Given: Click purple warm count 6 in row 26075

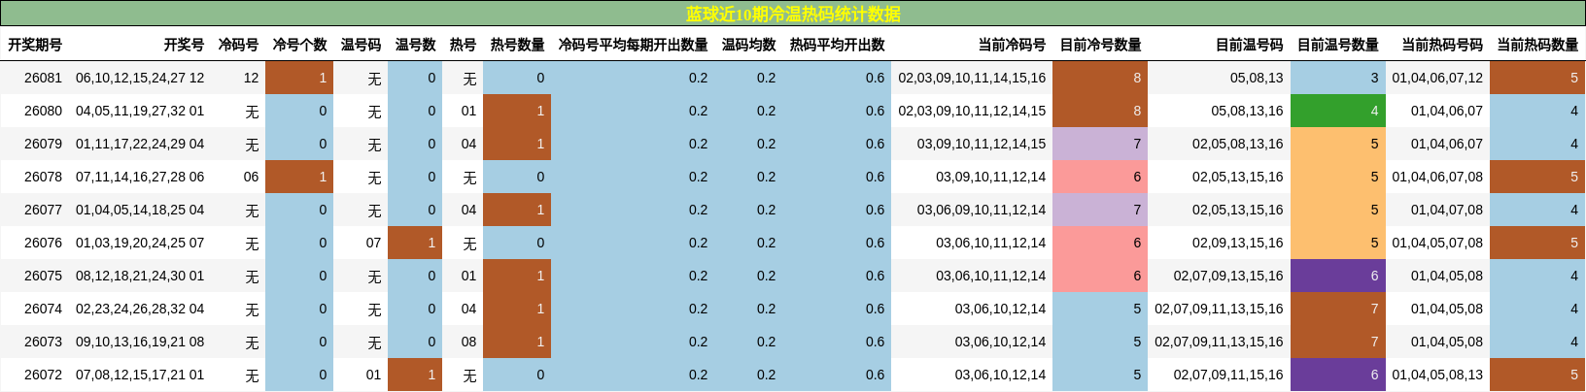Looking at the screenshot, I should point(1338,276).
